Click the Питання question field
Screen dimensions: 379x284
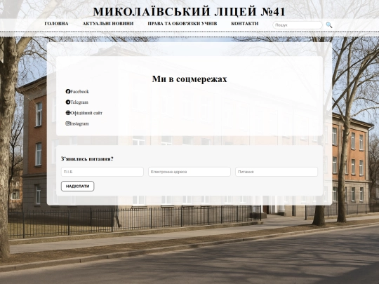click(277, 172)
